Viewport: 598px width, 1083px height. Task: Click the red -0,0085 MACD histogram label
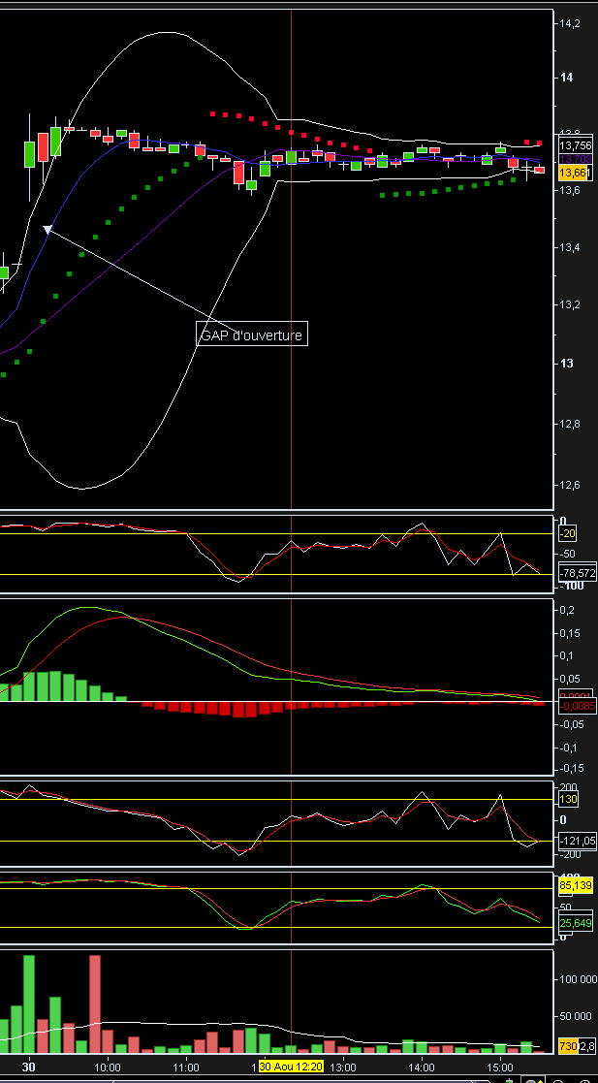(x=577, y=707)
